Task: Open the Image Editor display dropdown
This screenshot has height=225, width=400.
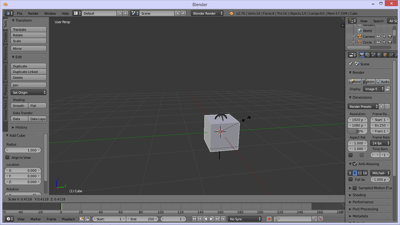Action: coord(373,89)
